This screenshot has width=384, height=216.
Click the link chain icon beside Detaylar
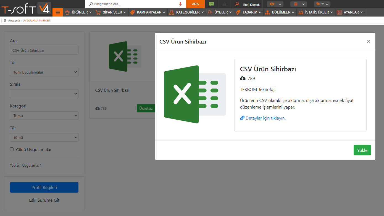[x=242, y=118]
